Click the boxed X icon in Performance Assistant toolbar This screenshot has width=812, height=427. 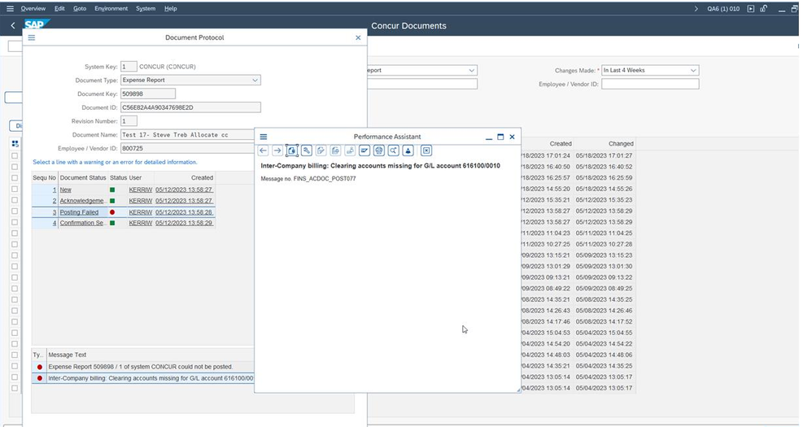(x=426, y=150)
